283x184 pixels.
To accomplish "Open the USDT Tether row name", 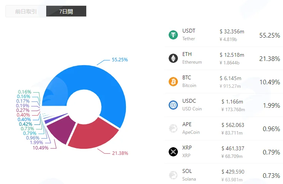I will [x=189, y=34].
